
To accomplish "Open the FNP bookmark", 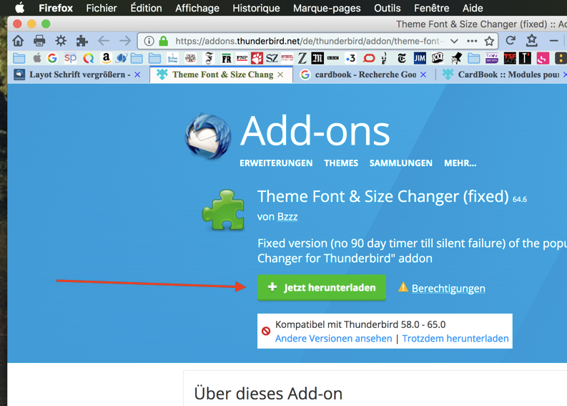I will 242,58.
